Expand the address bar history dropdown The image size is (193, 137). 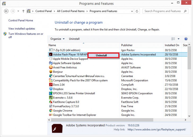tap(132, 11)
